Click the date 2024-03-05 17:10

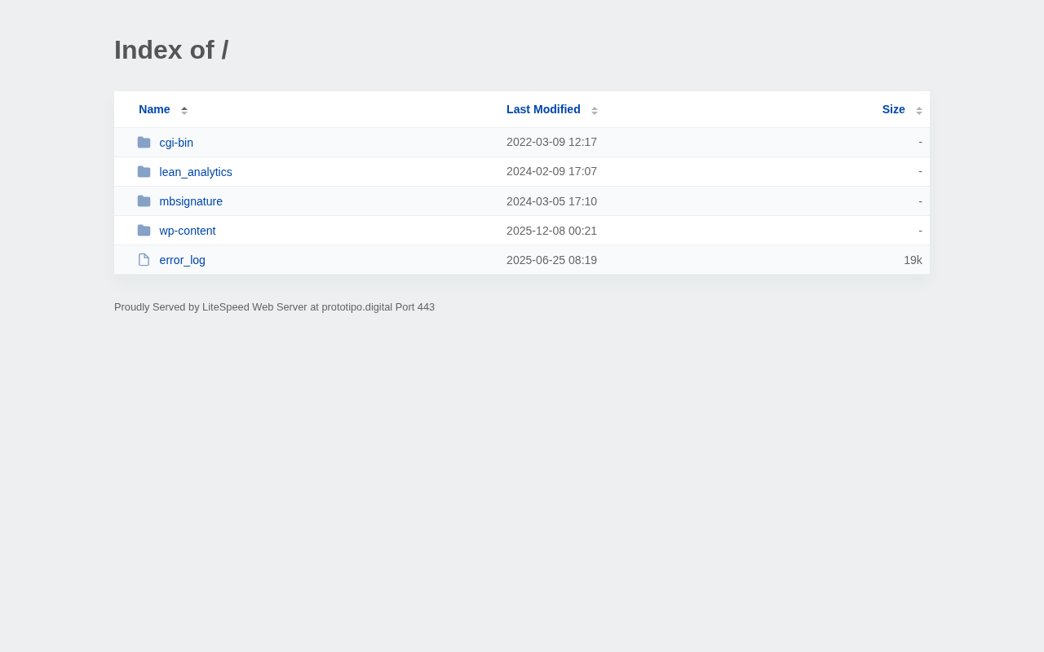(551, 201)
